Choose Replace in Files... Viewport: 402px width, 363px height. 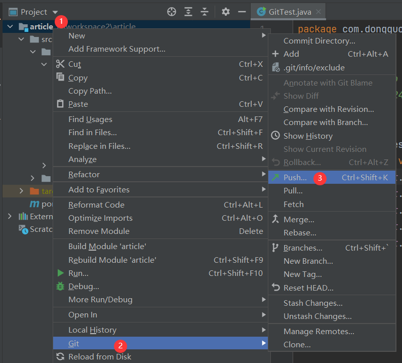point(160,146)
